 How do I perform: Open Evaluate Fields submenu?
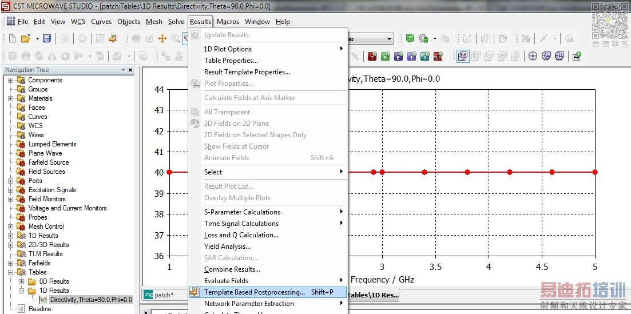(x=268, y=281)
